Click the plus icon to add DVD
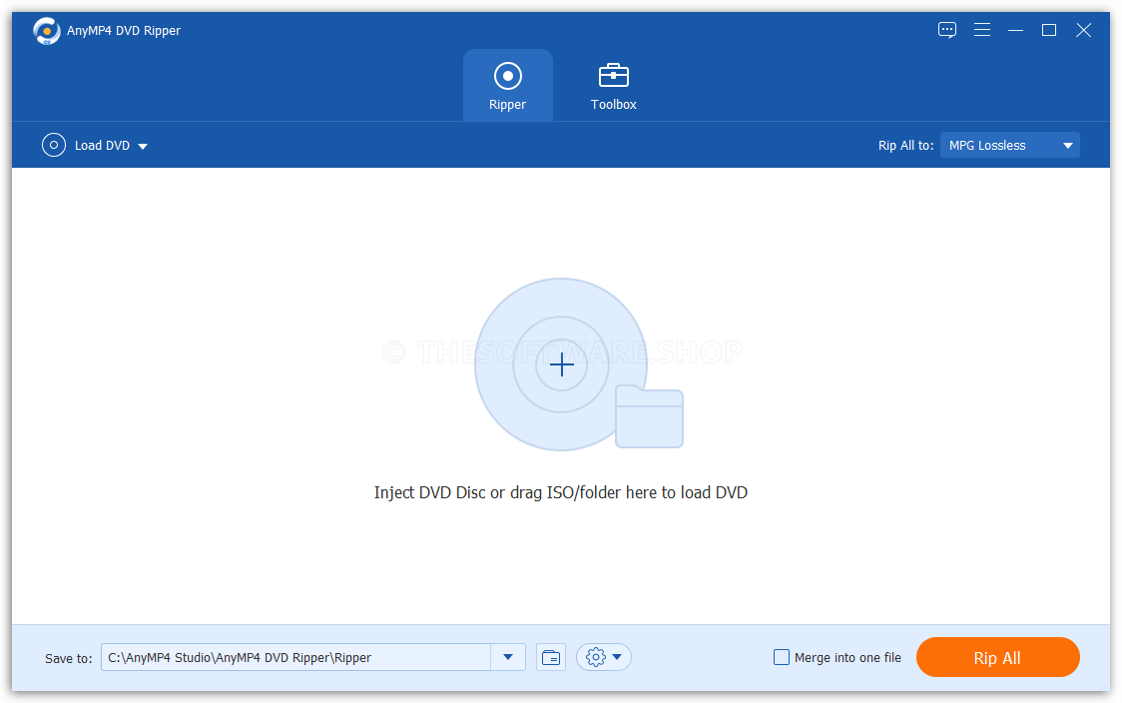Viewport: 1122px width, 703px height. click(562, 365)
